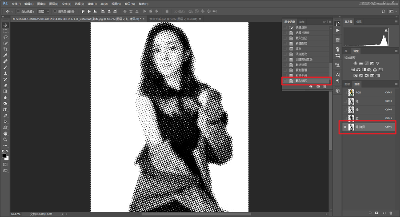Click the Brightness/Contrast adjustment icon
Viewport: 400px width, 217px height.
point(356,64)
